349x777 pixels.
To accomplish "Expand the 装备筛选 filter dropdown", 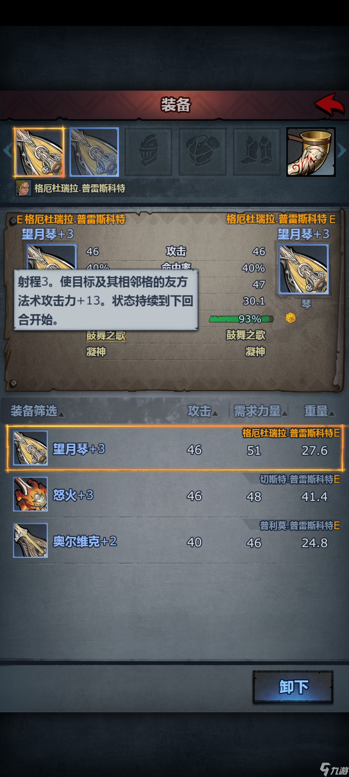I will (x=37, y=411).
